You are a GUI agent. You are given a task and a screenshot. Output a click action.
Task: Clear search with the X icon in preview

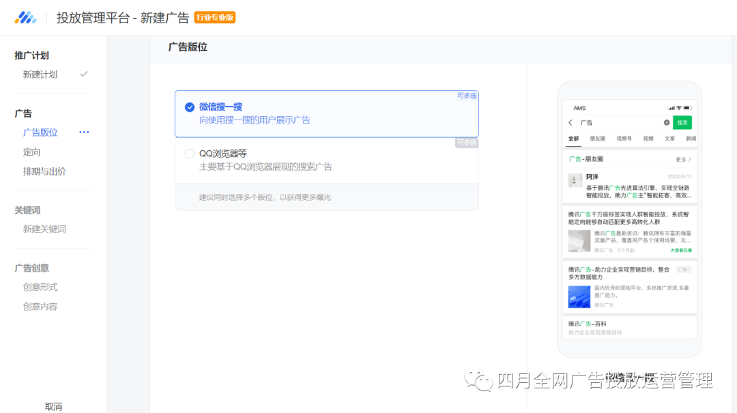point(667,123)
